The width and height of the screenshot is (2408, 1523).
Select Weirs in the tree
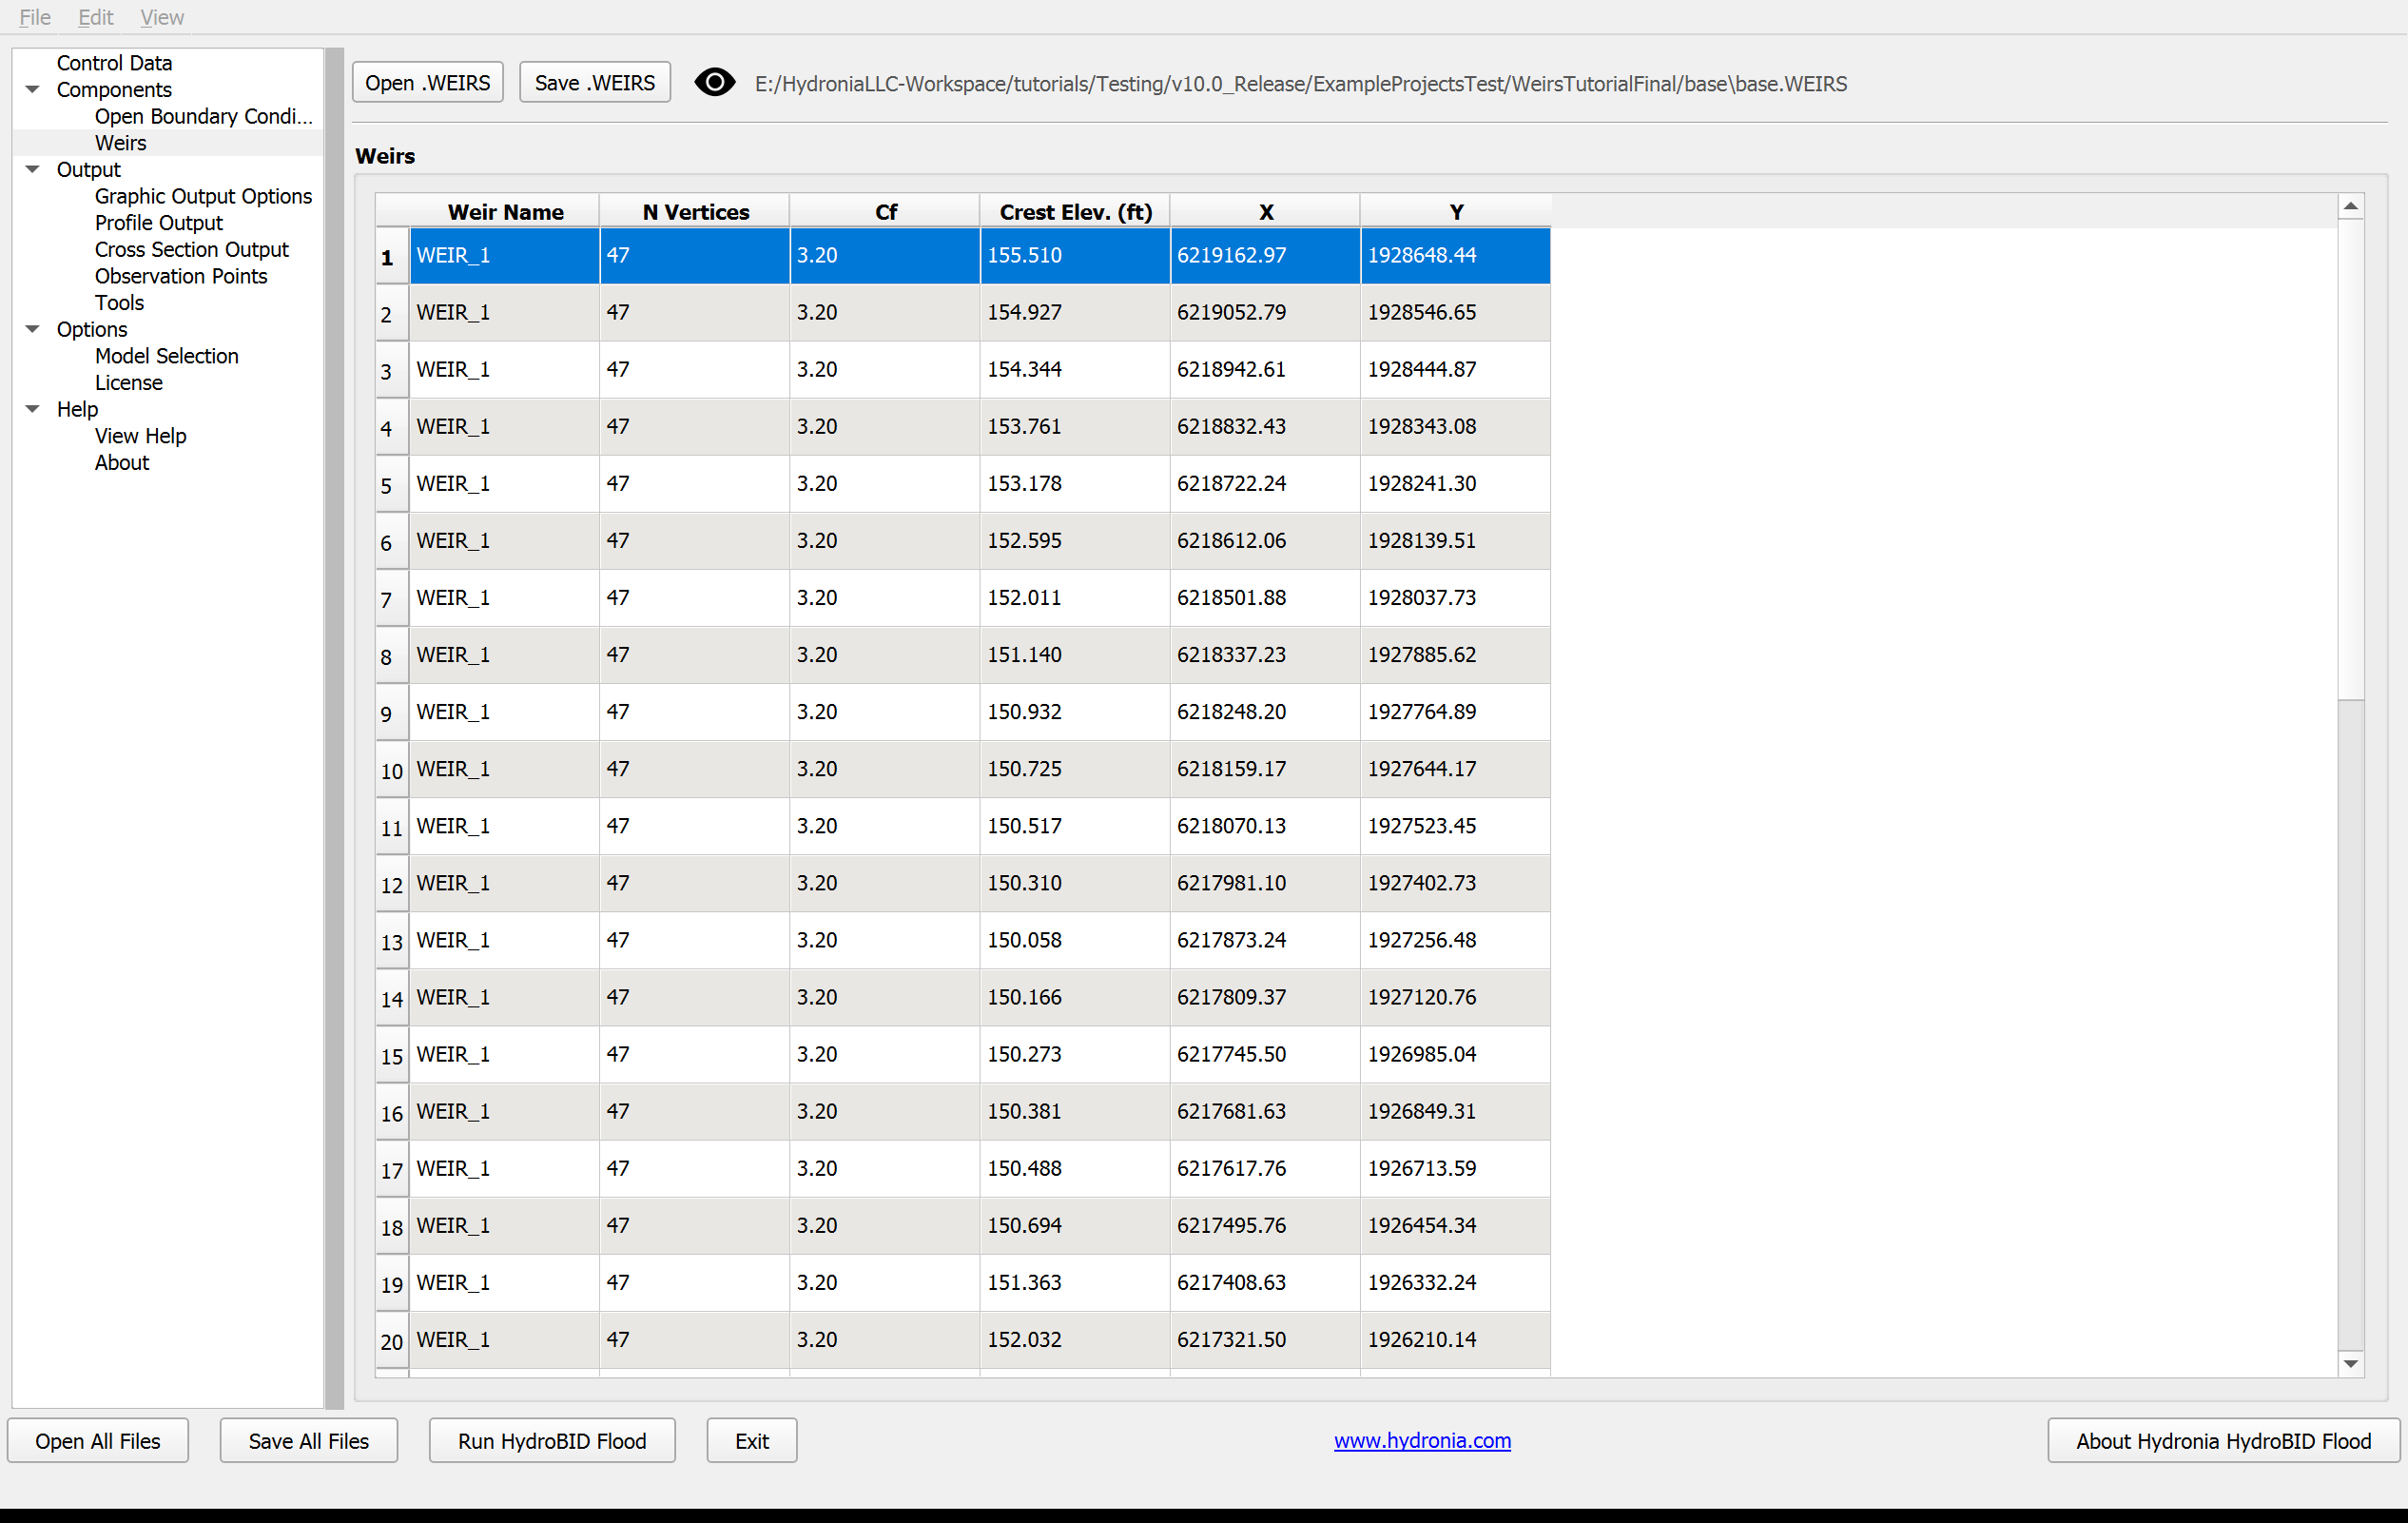click(x=121, y=143)
